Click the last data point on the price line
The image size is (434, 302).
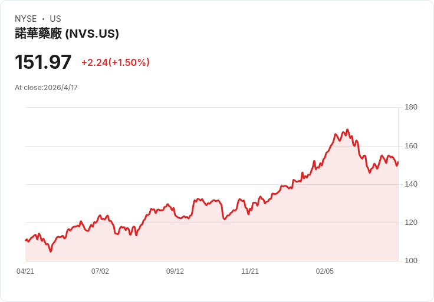click(398, 162)
